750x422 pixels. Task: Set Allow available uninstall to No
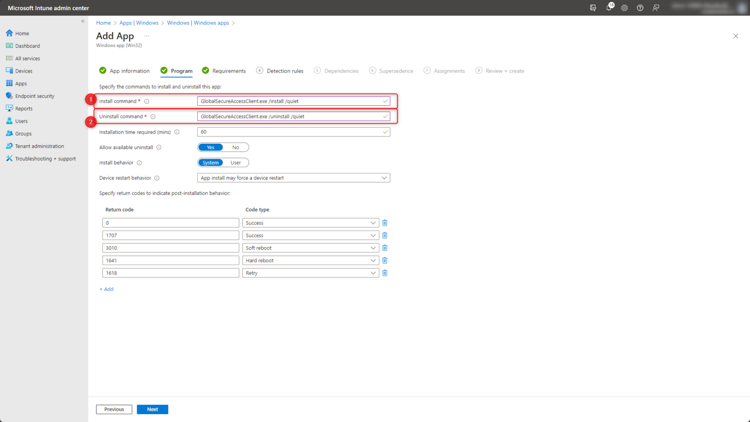pos(236,147)
